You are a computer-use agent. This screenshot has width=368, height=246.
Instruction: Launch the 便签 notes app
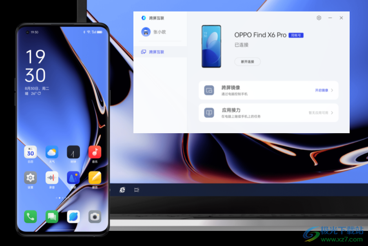[x=94, y=178]
